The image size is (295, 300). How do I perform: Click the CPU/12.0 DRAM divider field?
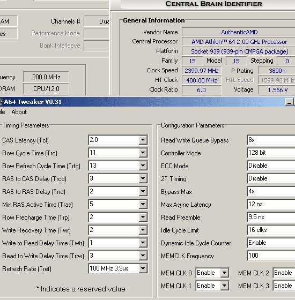tap(46, 89)
